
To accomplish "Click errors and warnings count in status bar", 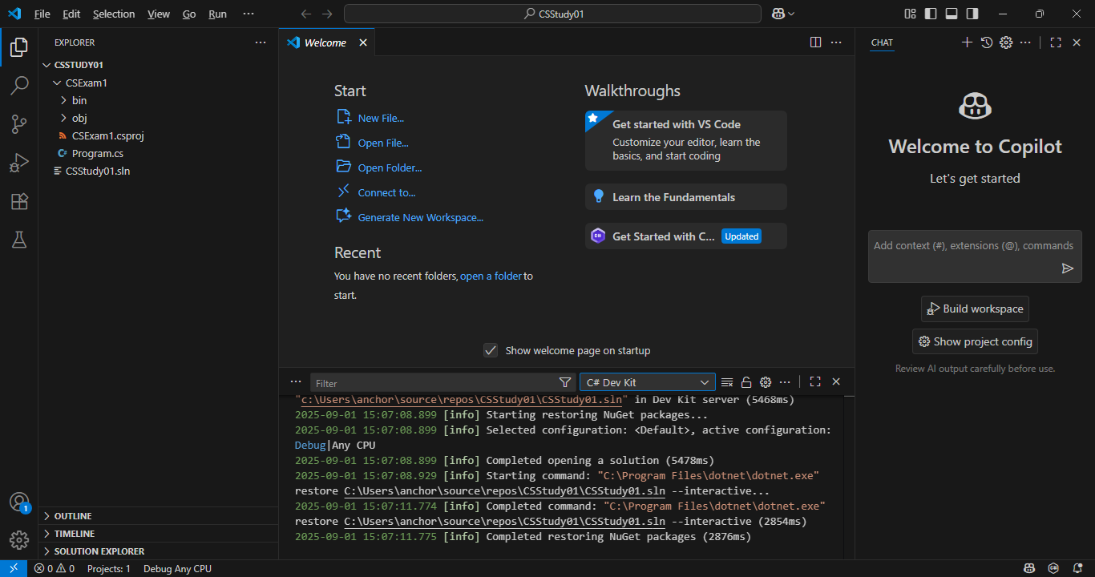I will [x=55, y=568].
